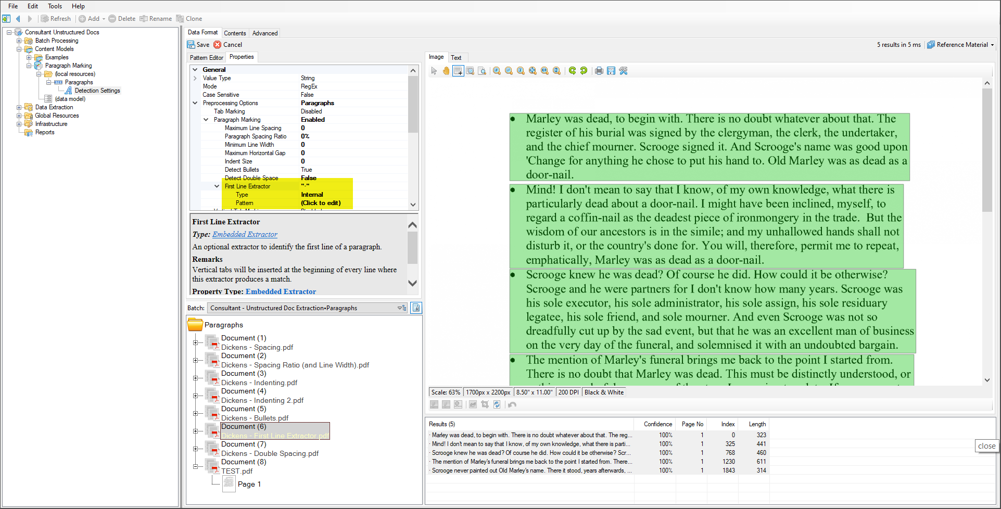The width and height of the screenshot is (1001, 509).
Task: Select the hand pan tool
Action: click(x=446, y=71)
